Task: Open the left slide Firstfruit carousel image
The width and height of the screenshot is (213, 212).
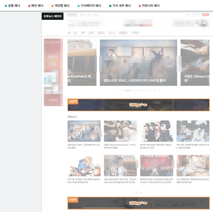Action: pyautogui.click(x=82, y=63)
